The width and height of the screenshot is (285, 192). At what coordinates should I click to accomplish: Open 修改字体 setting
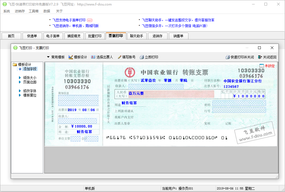[x=30, y=91]
